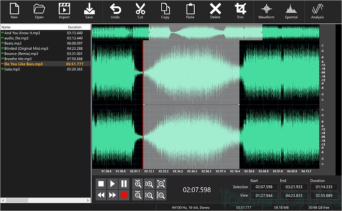Open the Analysis tool

pos(317,11)
